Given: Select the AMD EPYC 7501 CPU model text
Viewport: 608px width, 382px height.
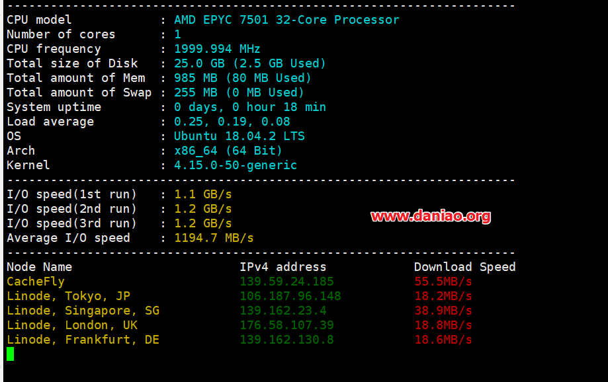Looking at the screenshot, I should coord(286,20).
